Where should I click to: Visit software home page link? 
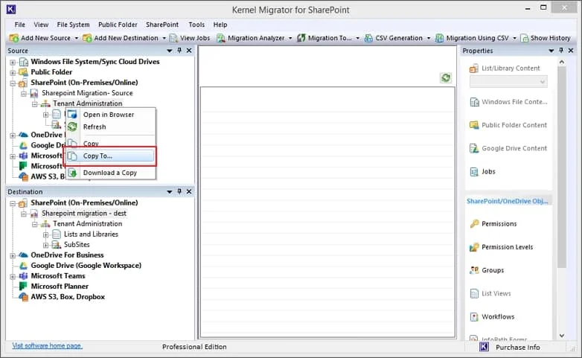pos(47,346)
